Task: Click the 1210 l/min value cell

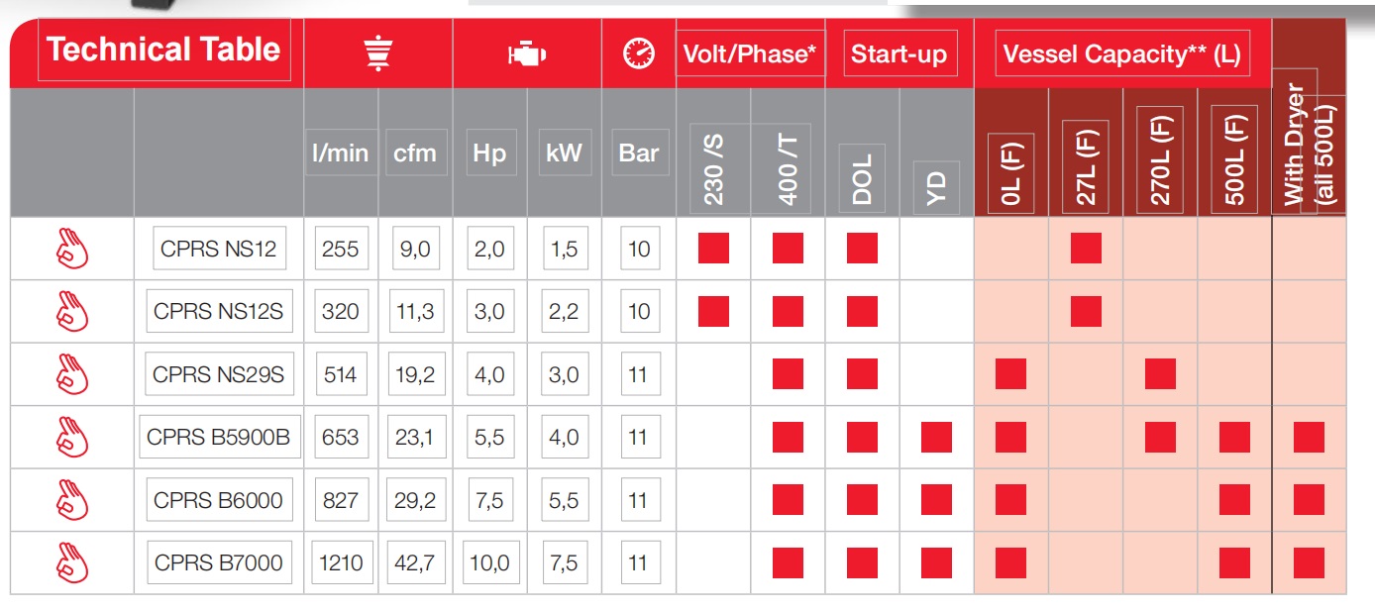Action: pos(340,562)
